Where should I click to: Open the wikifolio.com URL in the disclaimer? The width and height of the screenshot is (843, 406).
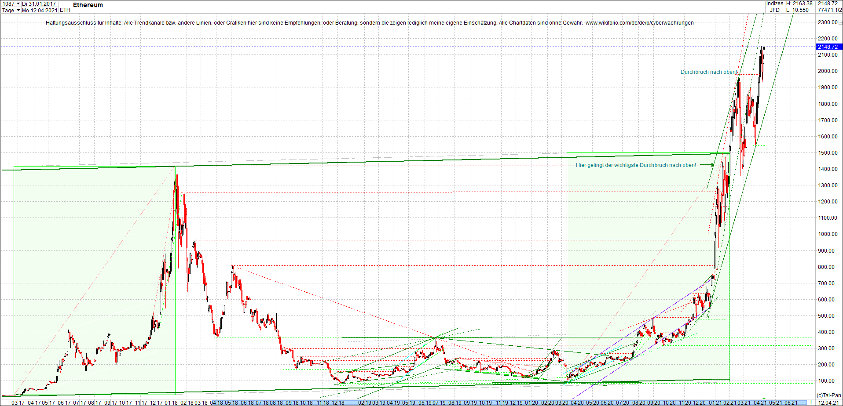click(640, 23)
